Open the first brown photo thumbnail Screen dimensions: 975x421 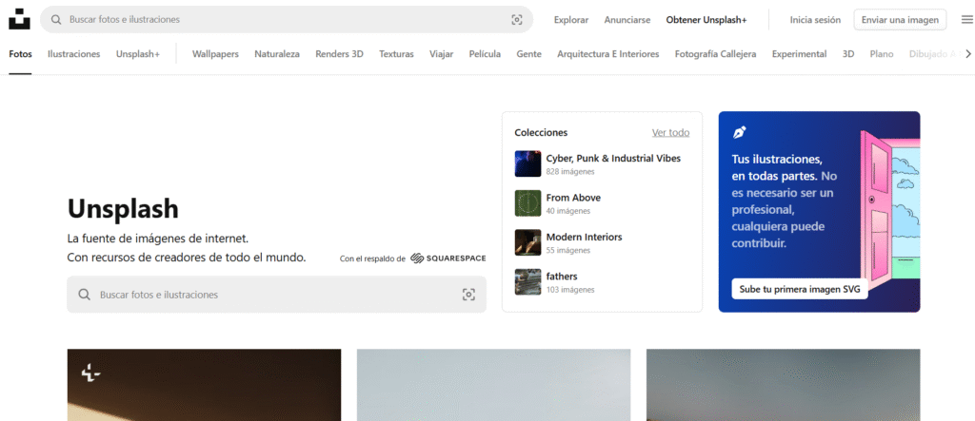(204, 385)
